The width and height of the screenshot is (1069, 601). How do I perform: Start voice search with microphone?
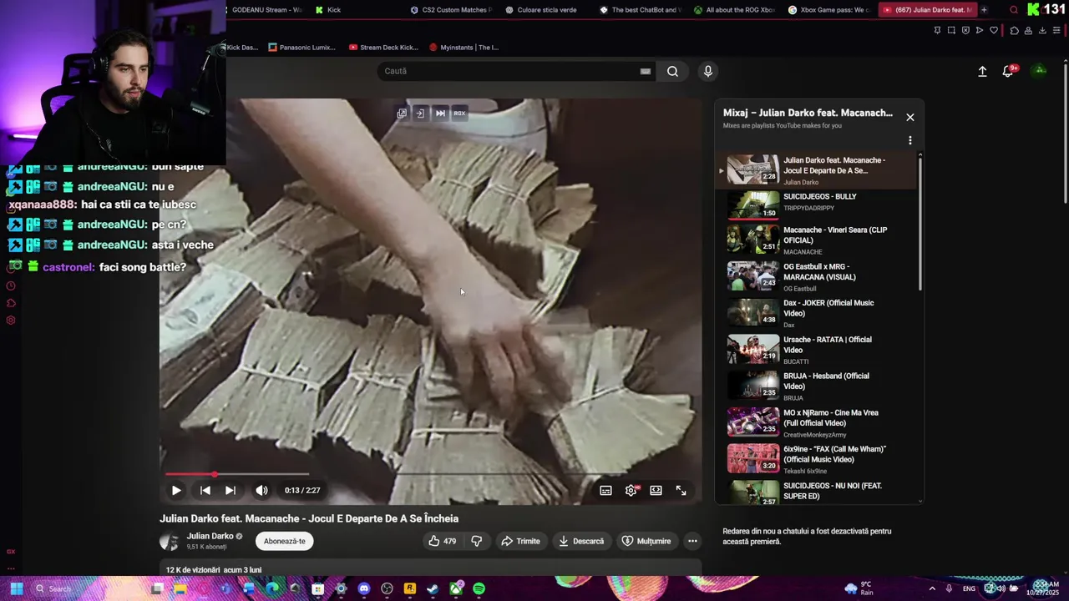point(708,71)
